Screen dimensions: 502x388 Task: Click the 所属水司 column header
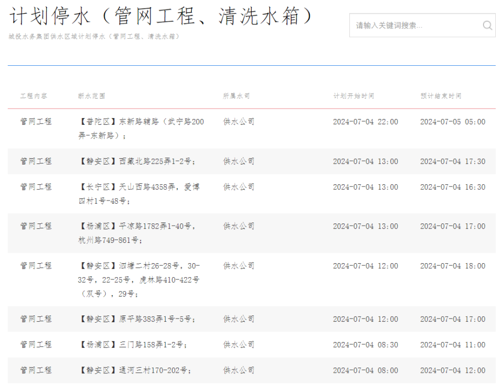pyautogui.click(x=236, y=96)
